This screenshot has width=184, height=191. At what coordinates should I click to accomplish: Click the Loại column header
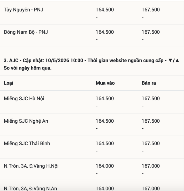[9, 83]
